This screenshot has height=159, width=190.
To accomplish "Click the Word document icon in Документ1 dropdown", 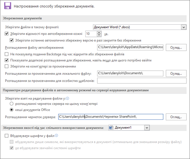I will pyautogui.click(x=111, y=128).
